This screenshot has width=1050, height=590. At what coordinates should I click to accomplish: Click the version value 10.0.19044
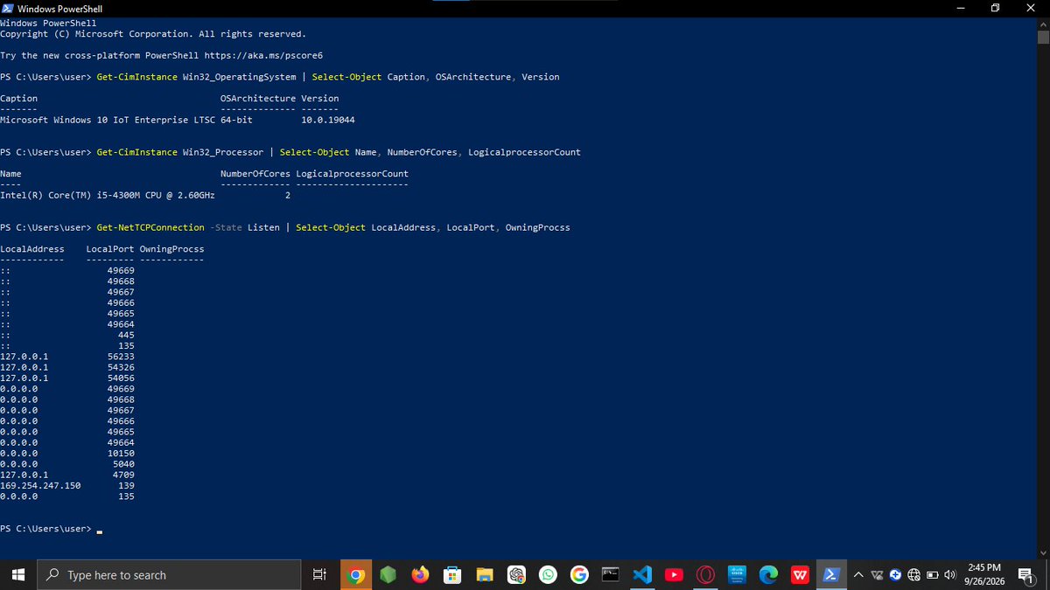(x=327, y=120)
